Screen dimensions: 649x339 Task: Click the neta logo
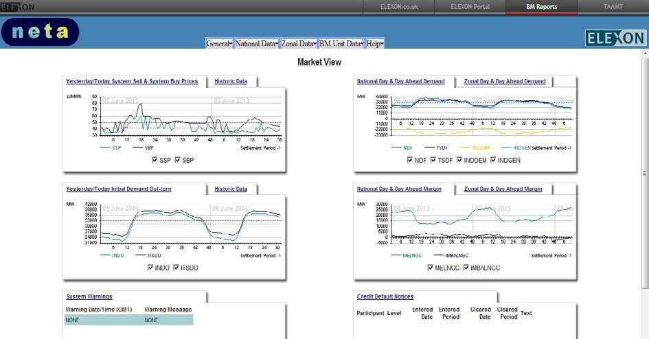click(x=40, y=32)
